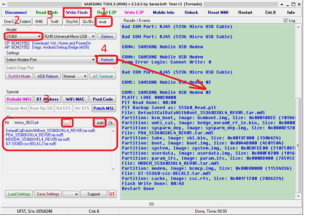Click the FLASH Mode button
This screenshot has height=215, width=324.
[x=19, y=76]
